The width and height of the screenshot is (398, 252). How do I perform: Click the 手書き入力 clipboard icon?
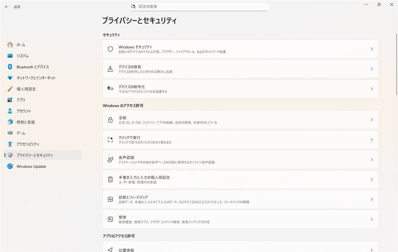(x=110, y=180)
